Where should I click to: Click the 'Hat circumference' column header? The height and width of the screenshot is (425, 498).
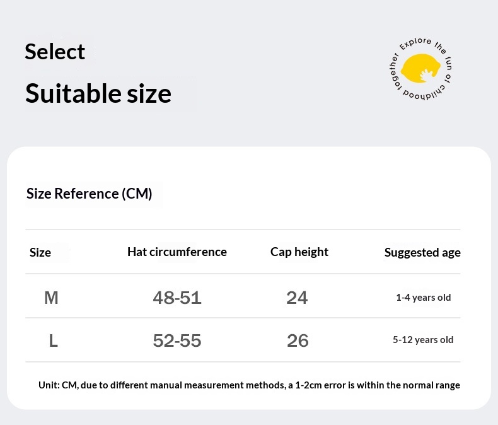click(x=177, y=252)
